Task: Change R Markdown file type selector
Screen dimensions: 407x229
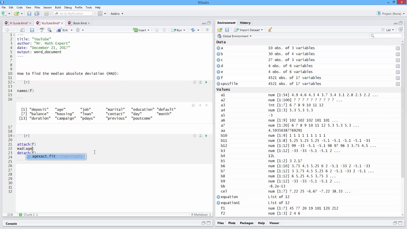Action: click(201, 215)
